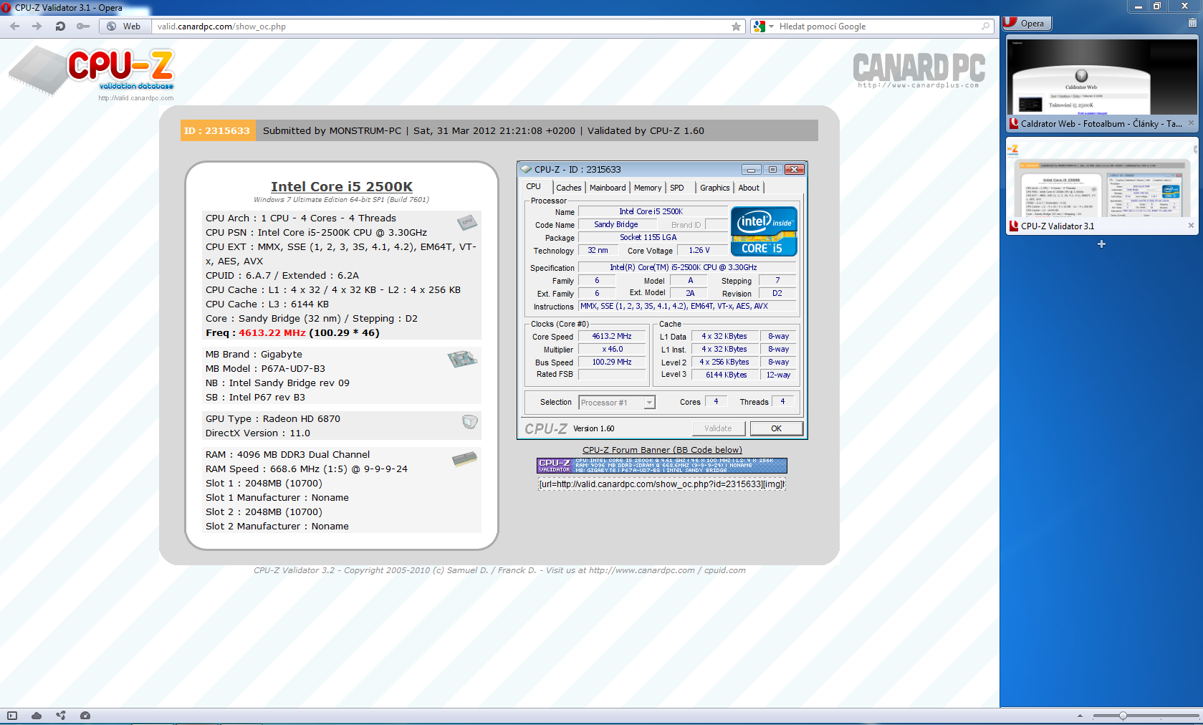Bookmark the page with the star icon
The image size is (1203, 725).
(736, 27)
